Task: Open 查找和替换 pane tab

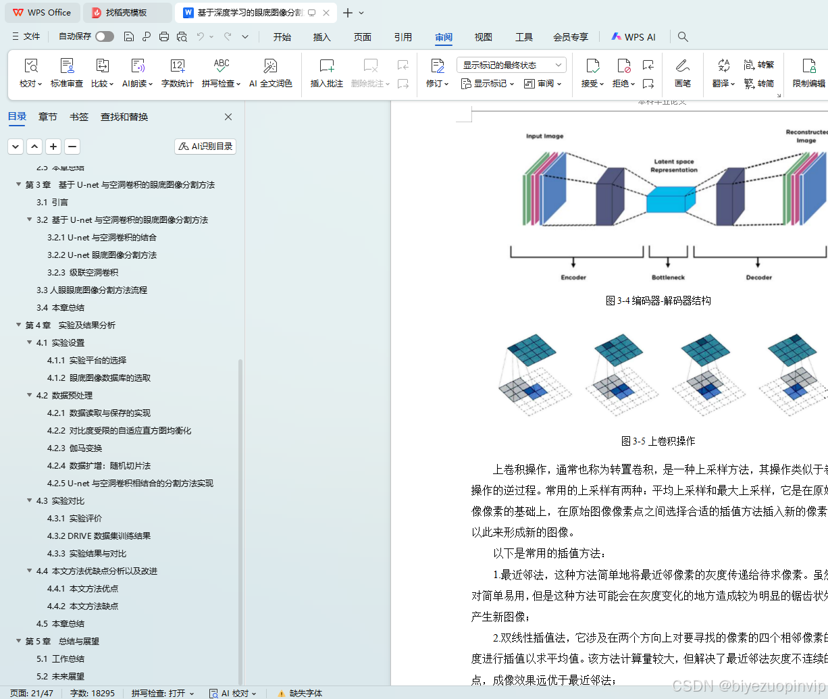Action: 124,117
